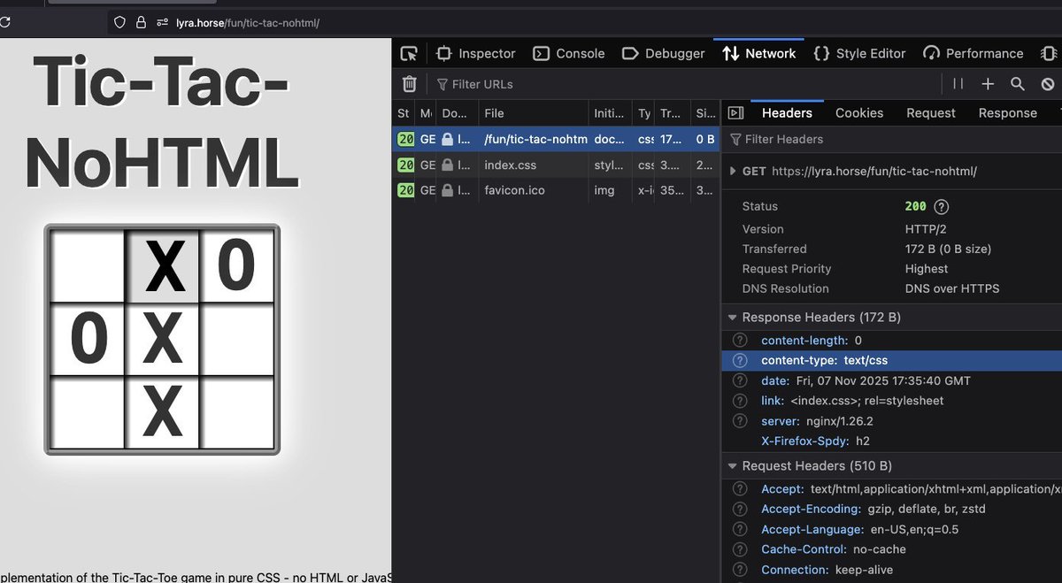Select the index.css request row
The width and height of the screenshot is (1062, 583).
point(556,165)
